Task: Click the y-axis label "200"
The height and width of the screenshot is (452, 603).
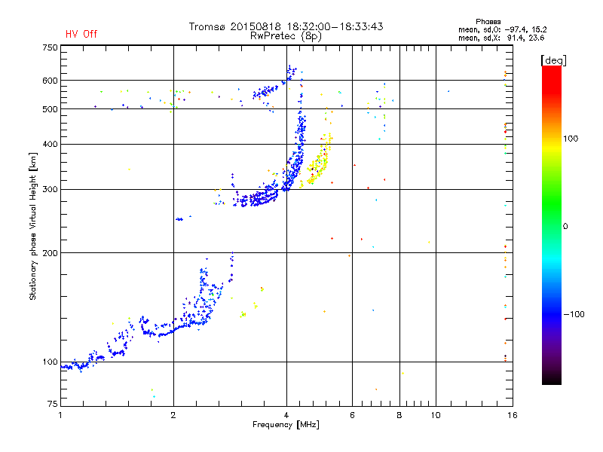Action: (x=50, y=253)
